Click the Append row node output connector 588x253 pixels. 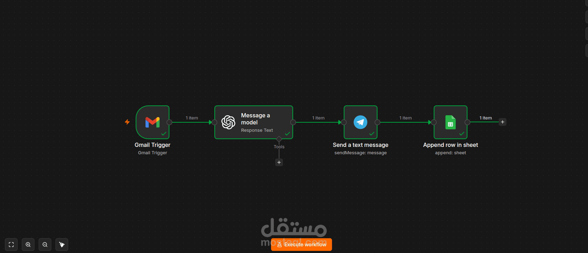[x=467, y=122]
